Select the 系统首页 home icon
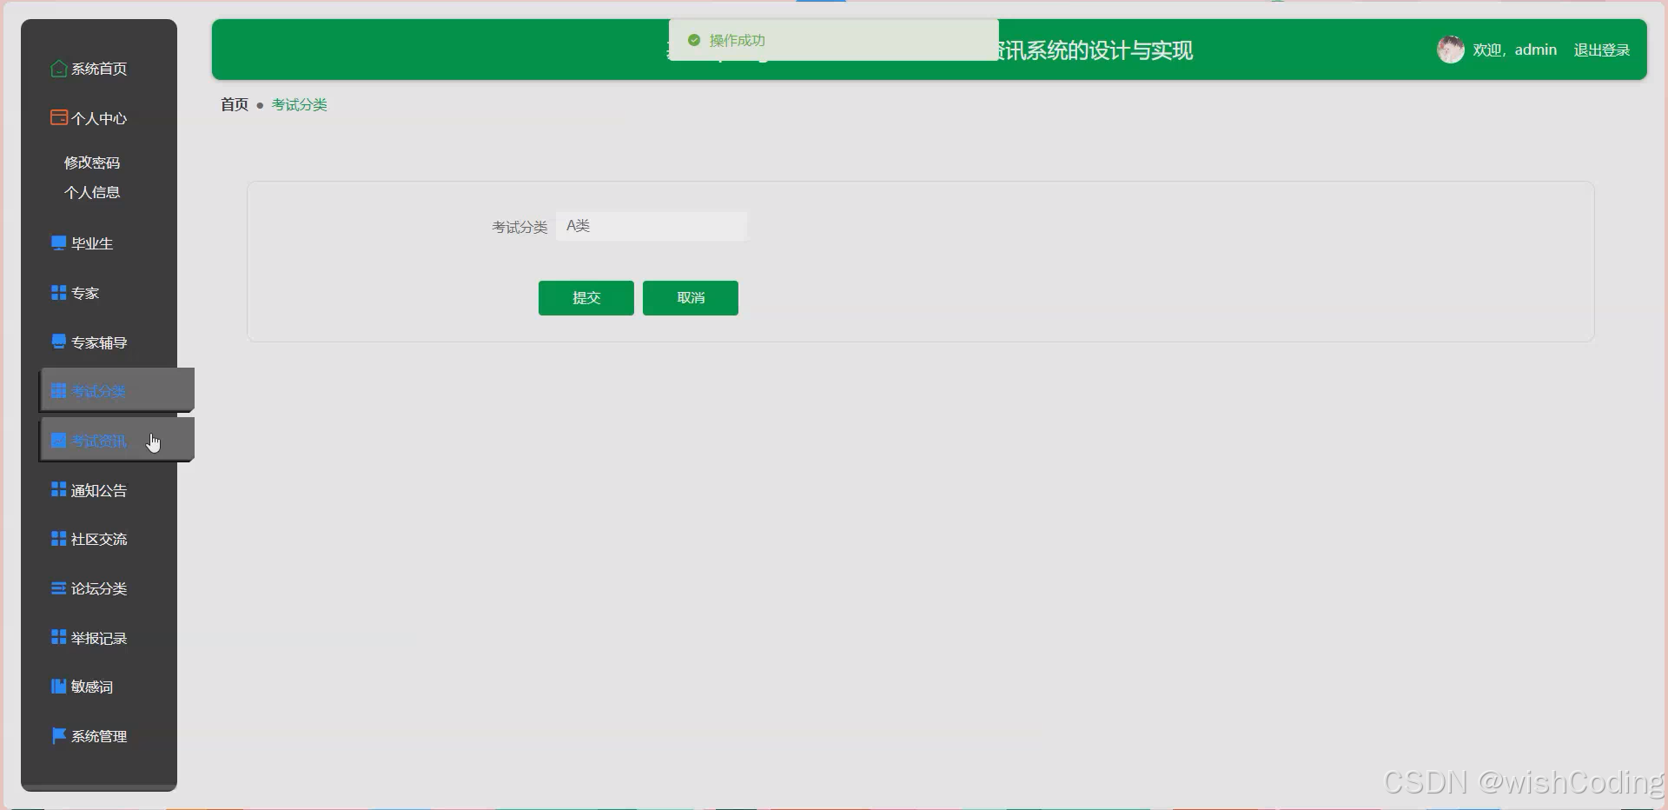Image resolution: width=1668 pixels, height=810 pixels. (58, 69)
